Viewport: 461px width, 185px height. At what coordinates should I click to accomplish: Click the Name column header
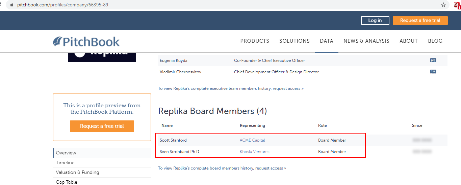167,125
